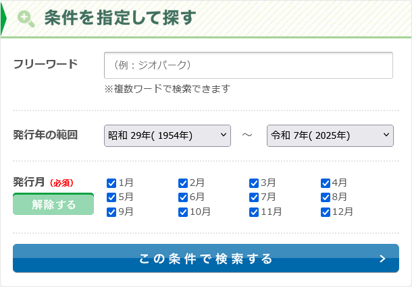Toggle the 12月 checkbox
Image resolution: width=412 pixels, height=287 pixels.
click(x=326, y=212)
